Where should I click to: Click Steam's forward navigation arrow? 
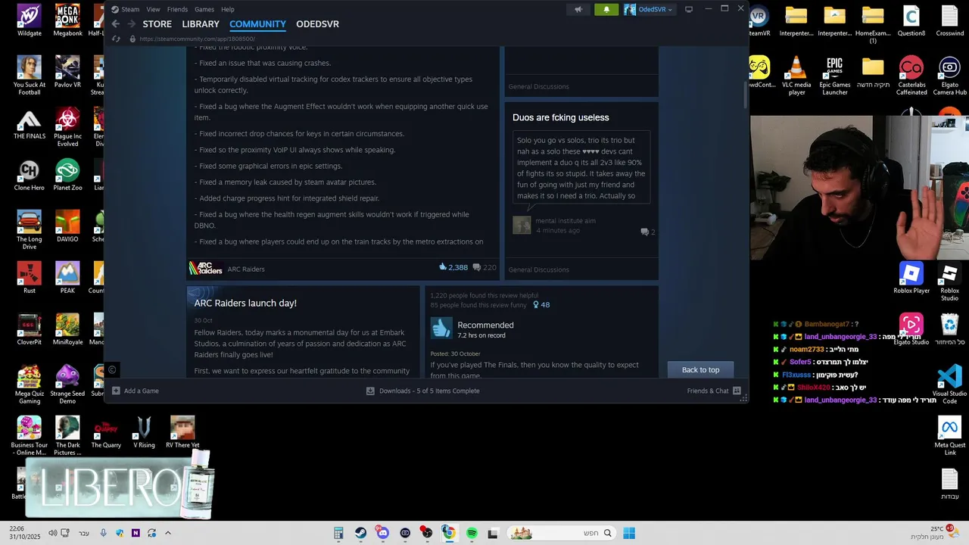pos(132,24)
